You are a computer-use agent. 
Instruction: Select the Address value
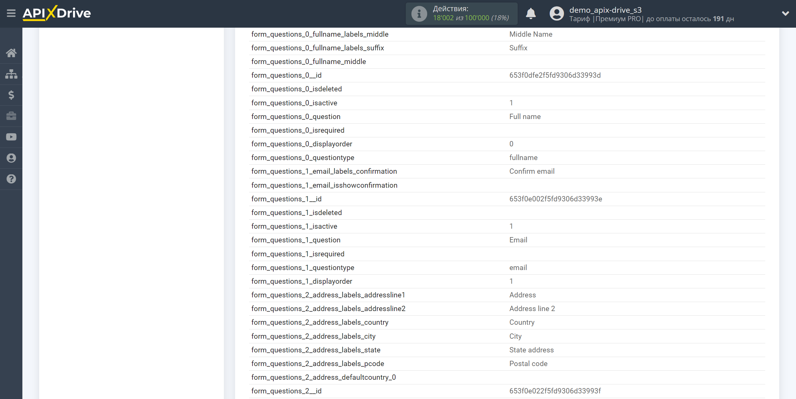pos(522,295)
